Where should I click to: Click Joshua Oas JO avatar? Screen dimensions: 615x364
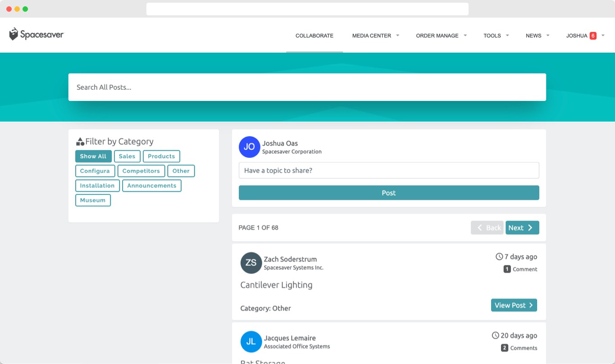click(250, 147)
